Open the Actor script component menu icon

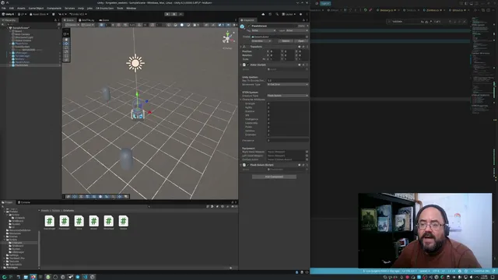(x=307, y=65)
